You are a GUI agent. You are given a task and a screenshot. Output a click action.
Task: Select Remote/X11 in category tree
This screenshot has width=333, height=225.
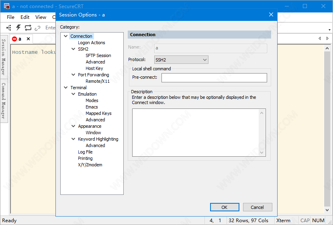[x=98, y=81]
